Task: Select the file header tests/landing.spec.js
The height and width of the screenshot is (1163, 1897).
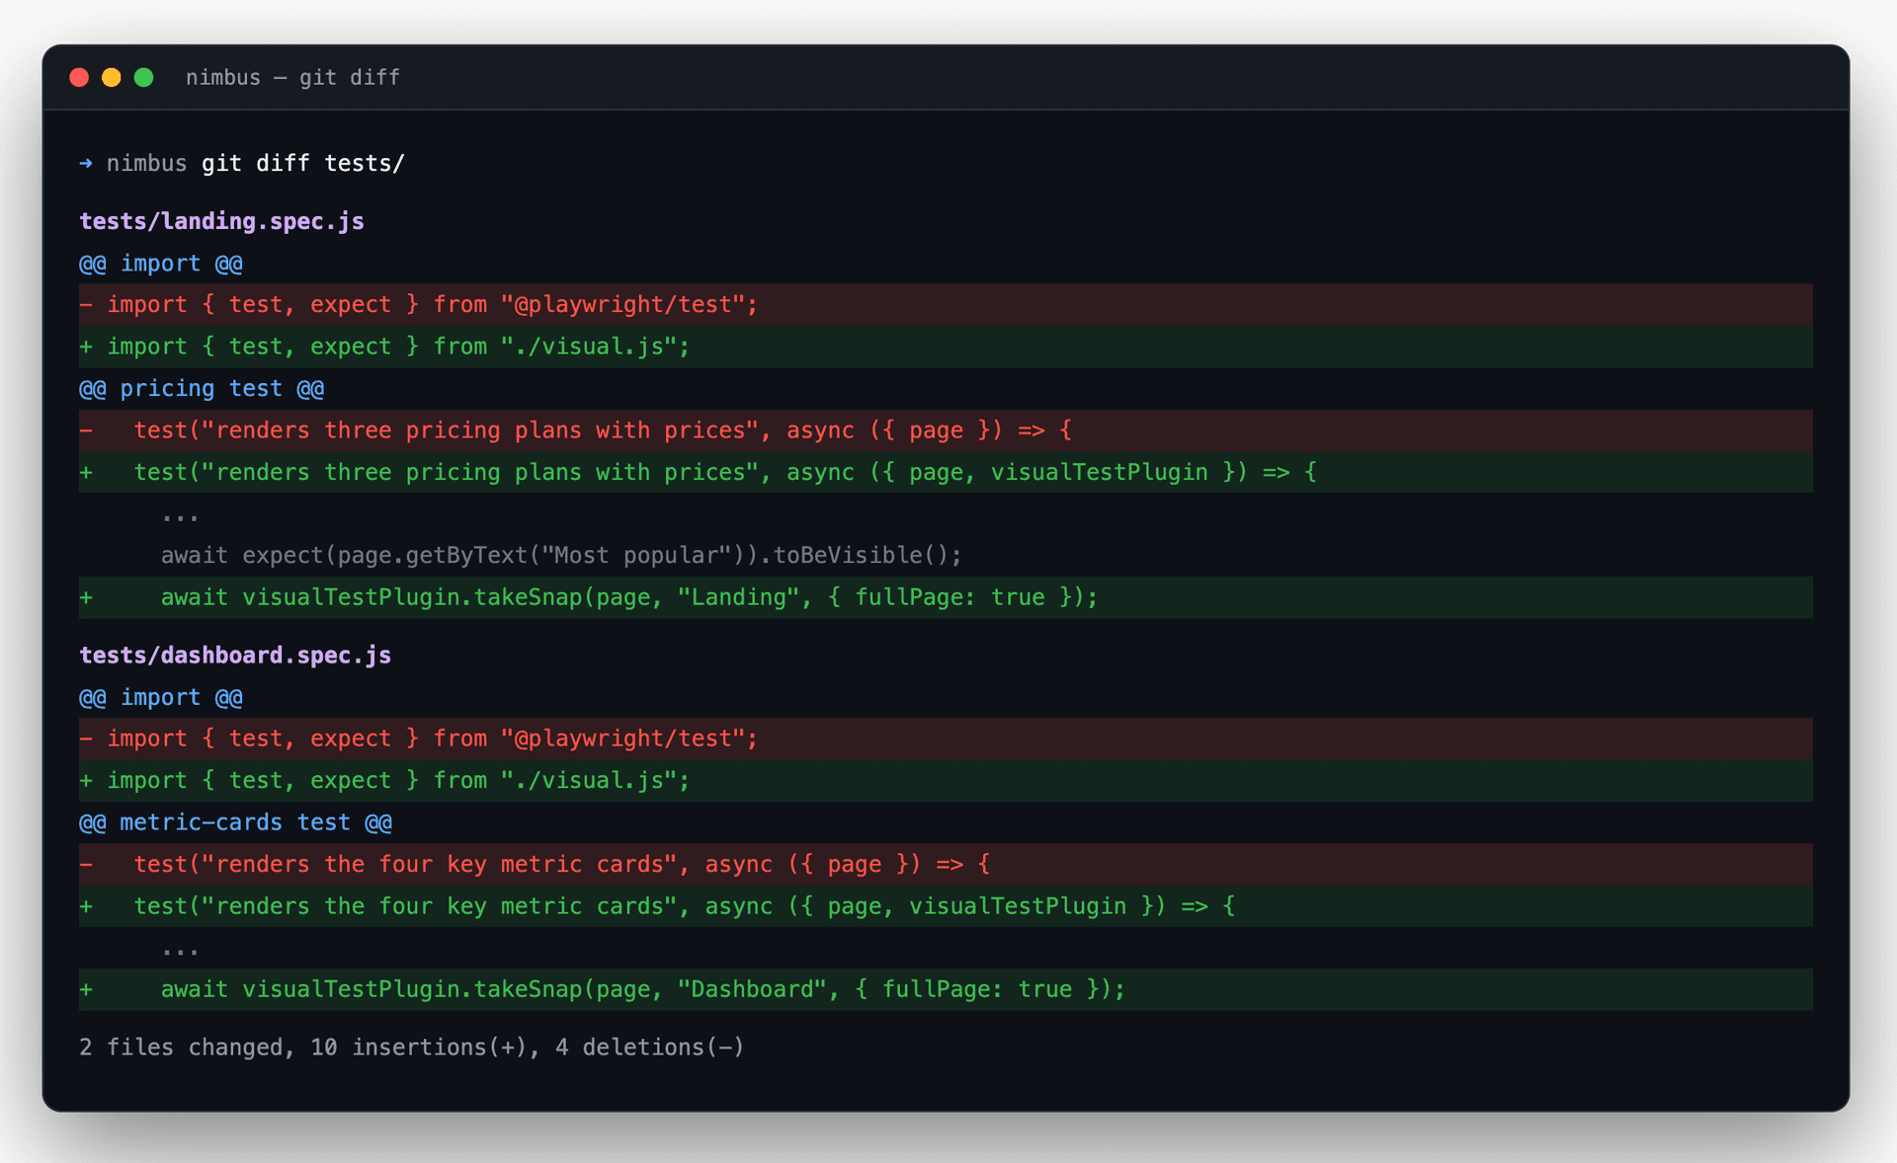Action: pos(221,221)
